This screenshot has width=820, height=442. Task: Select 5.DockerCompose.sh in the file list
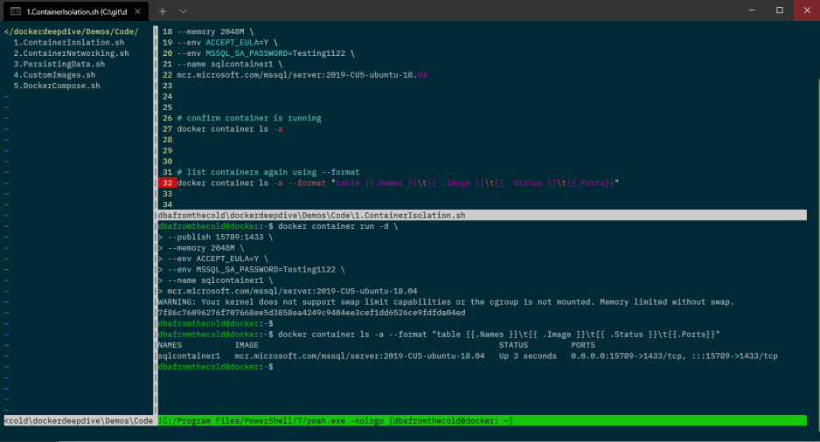point(56,86)
